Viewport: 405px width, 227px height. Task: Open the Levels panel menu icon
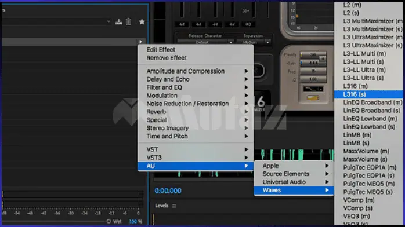[x=174, y=206]
